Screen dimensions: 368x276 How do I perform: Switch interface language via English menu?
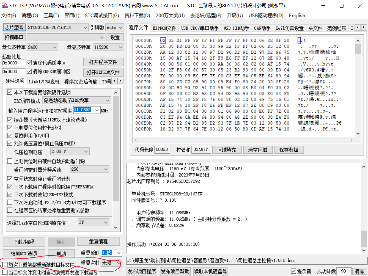(x=297, y=15)
